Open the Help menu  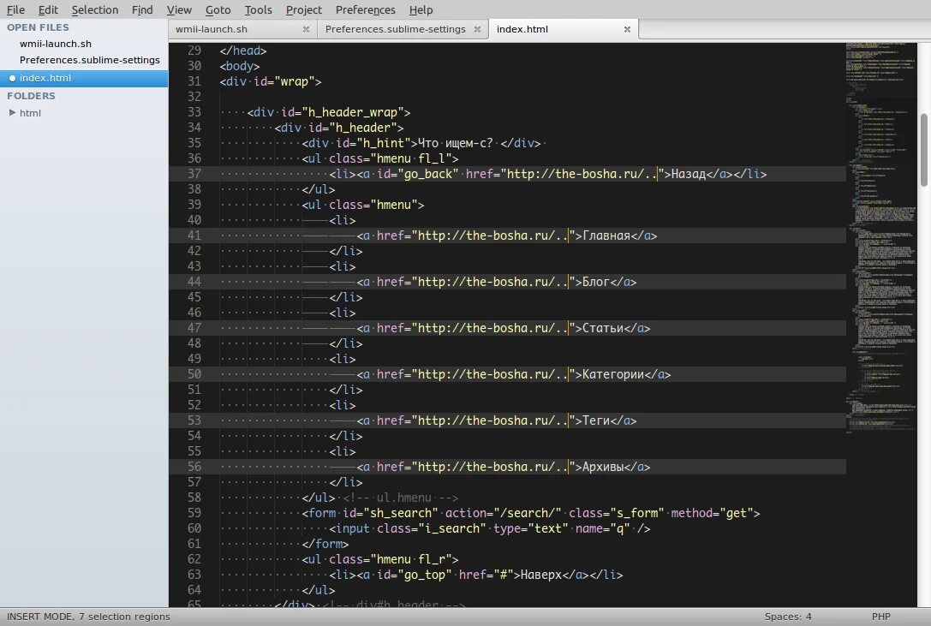tap(421, 9)
